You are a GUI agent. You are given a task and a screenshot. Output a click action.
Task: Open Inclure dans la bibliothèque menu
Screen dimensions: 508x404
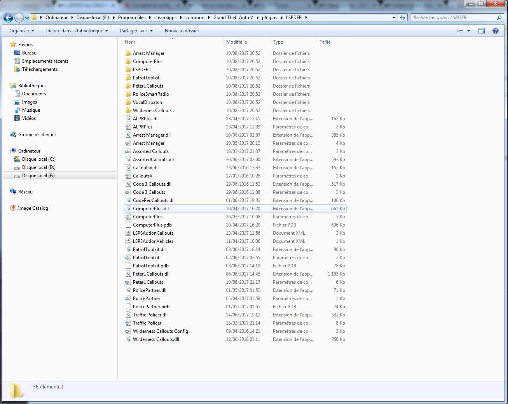(77, 31)
